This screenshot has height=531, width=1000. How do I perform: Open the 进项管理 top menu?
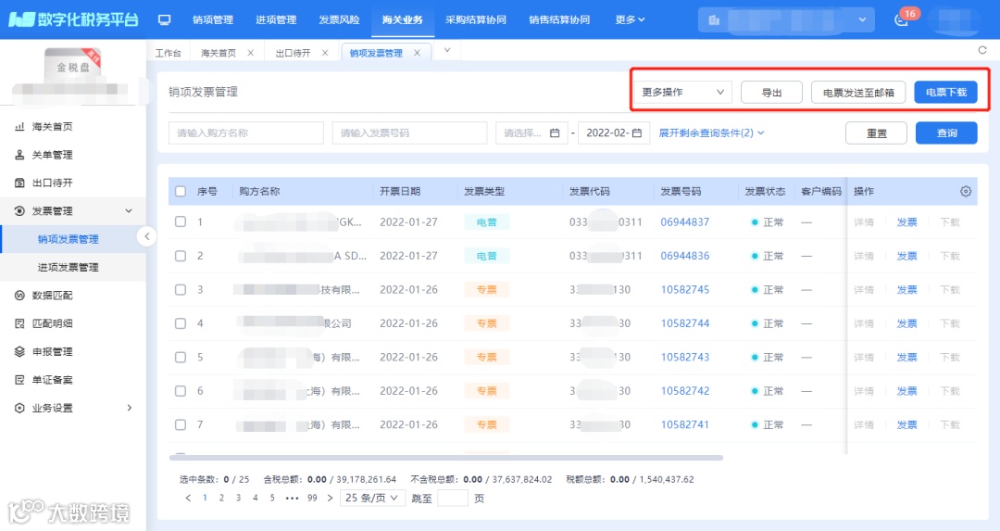tap(276, 19)
